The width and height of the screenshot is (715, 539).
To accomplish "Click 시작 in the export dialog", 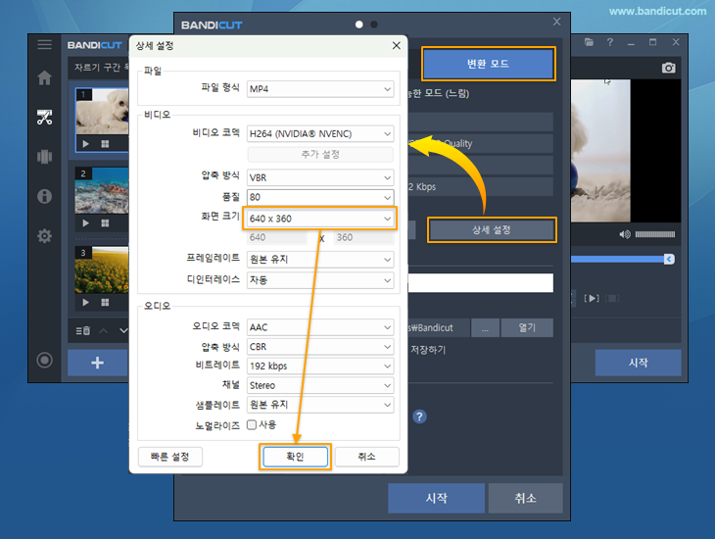I will tap(437, 498).
